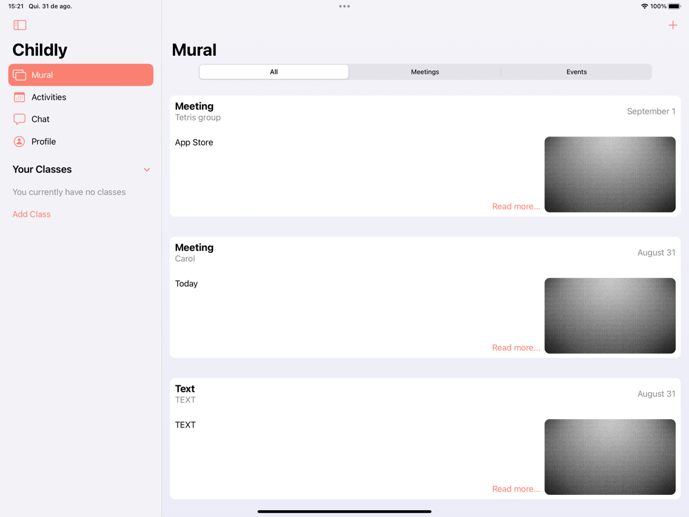The width and height of the screenshot is (689, 517).
Task: Tap the plus icon to add post
Action: click(672, 25)
